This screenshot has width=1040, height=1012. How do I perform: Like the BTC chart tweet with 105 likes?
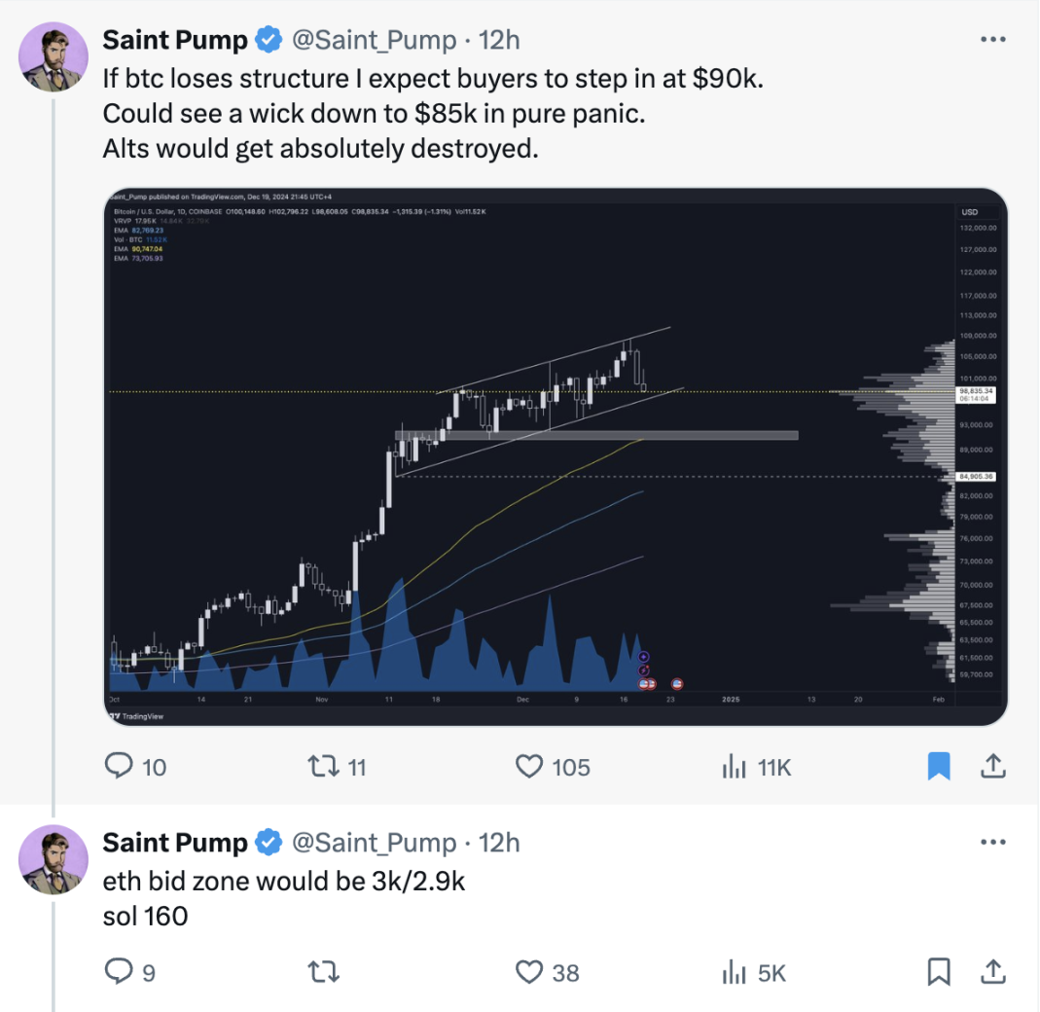[528, 767]
